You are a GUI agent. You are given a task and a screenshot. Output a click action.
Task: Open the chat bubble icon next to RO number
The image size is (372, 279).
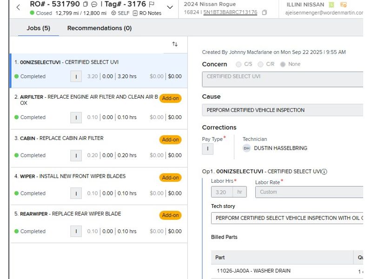tap(94, 4)
